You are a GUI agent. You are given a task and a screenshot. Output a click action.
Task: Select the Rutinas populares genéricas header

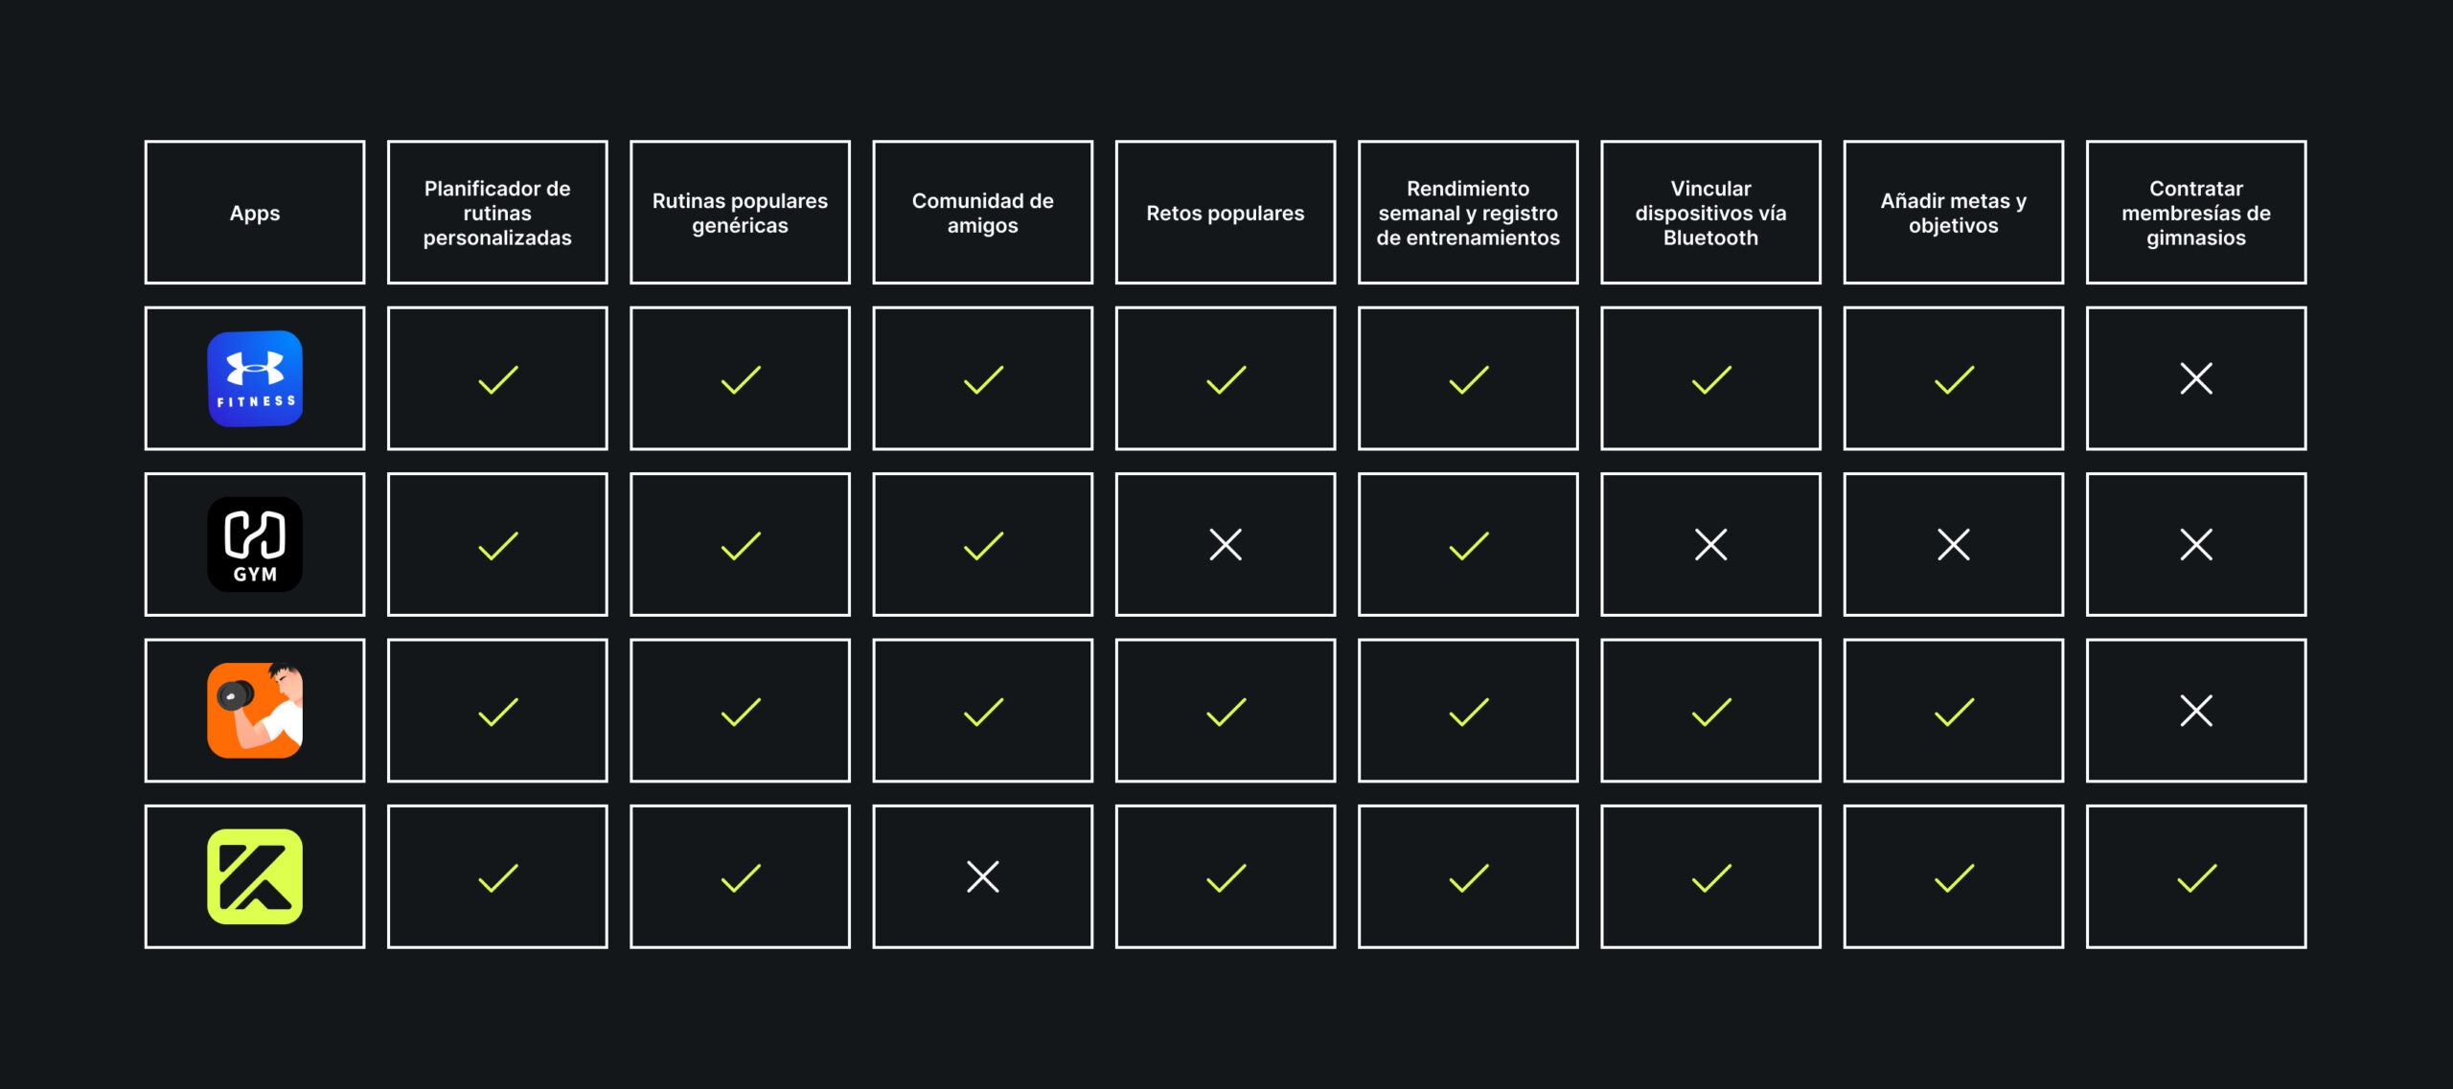tap(740, 213)
